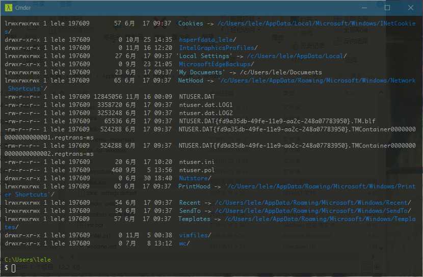The height and width of the screenshot is (277, 423).
Task: Click the NTUSER.DAT file name
Action: [x=197, y=96]
